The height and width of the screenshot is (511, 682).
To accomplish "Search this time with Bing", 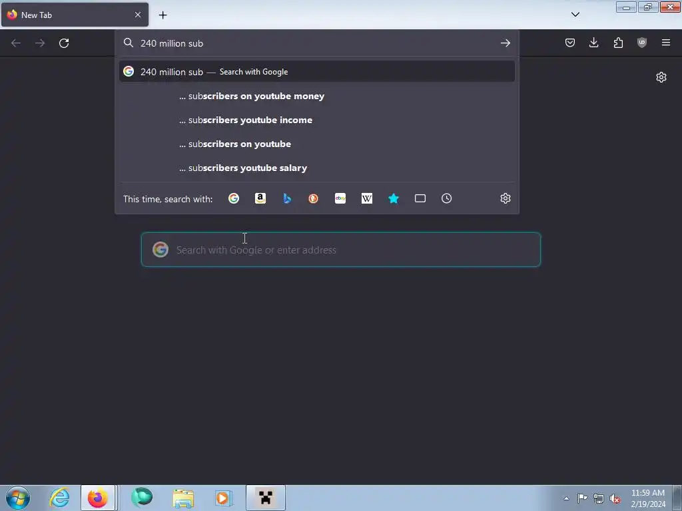I will tap(287, 198).
